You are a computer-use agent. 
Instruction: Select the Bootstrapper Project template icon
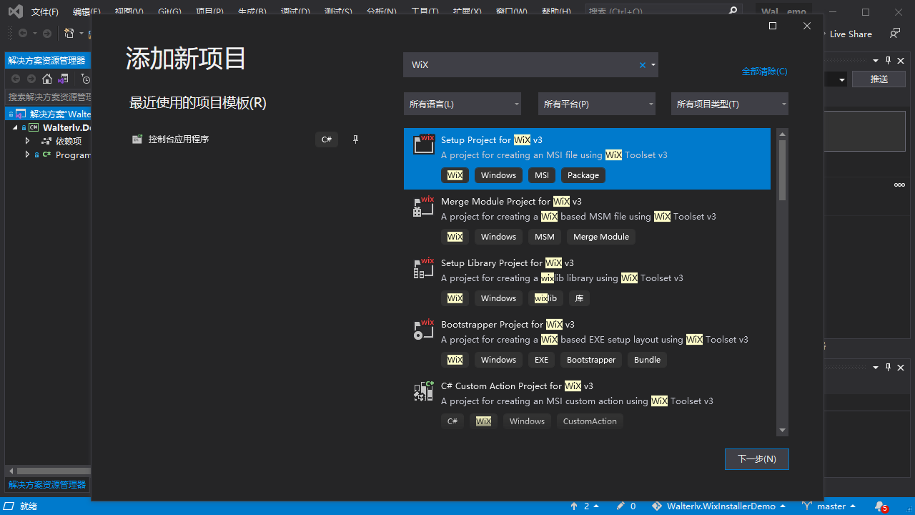tap(424, 330)
